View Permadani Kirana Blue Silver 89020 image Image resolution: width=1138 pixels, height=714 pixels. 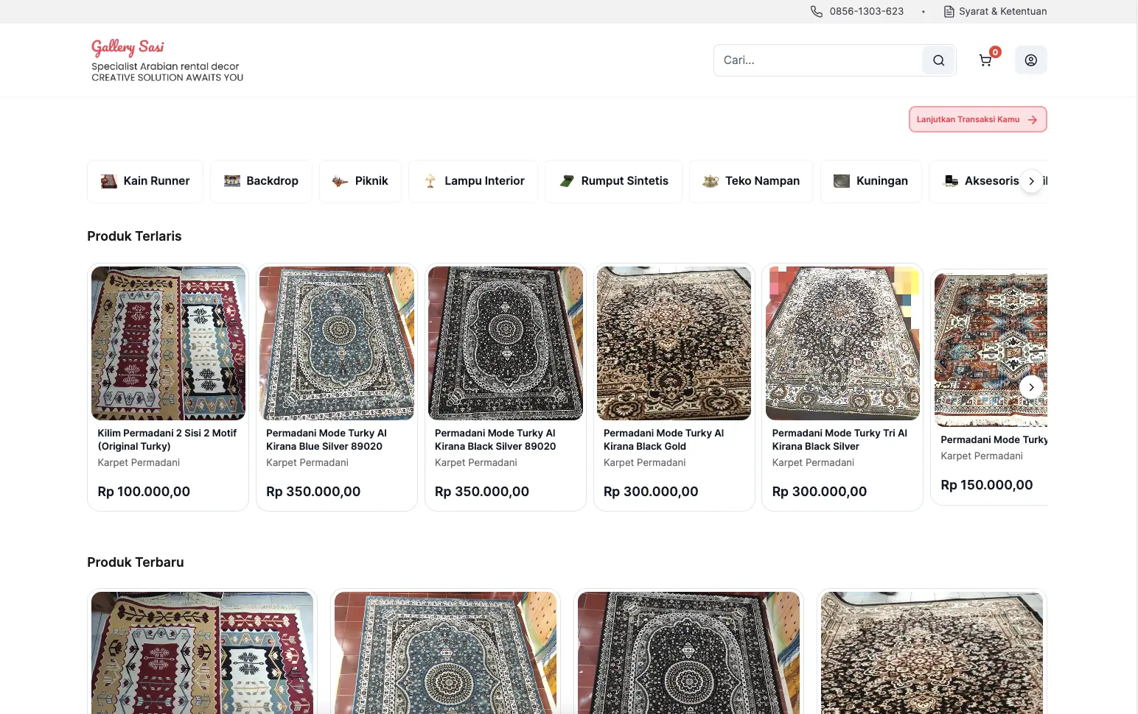click(x=337, y=343)
